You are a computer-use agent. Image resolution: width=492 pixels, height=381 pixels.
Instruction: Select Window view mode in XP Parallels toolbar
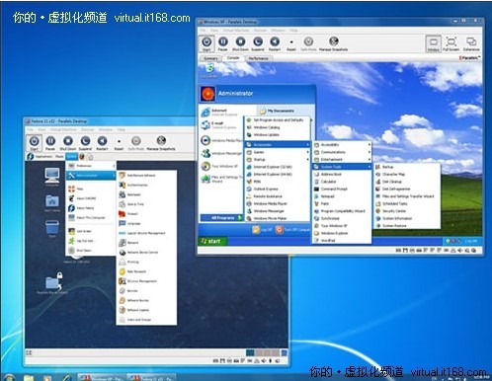(434, 42)
